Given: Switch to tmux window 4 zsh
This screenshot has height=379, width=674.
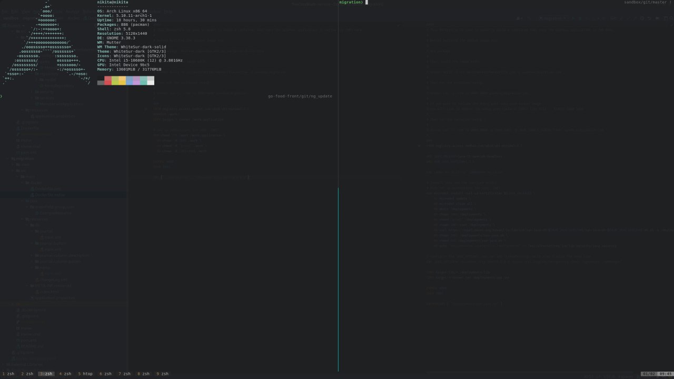Looking at the screenshot, I should 65,374.
